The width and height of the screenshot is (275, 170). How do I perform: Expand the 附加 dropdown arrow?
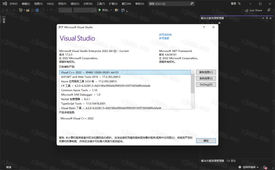pyautogui.click(x=111, y=10)
